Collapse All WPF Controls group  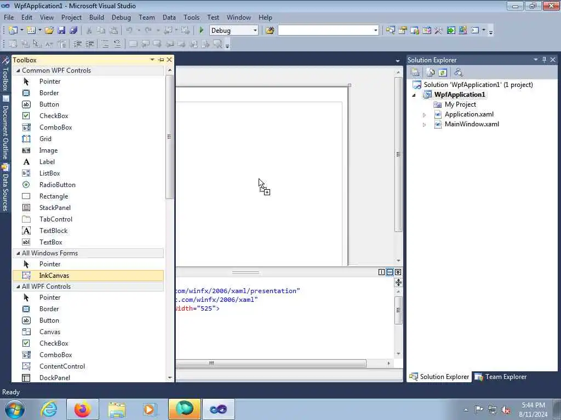(18, 287)
